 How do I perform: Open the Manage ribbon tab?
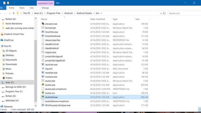click(x=45, y=8)
